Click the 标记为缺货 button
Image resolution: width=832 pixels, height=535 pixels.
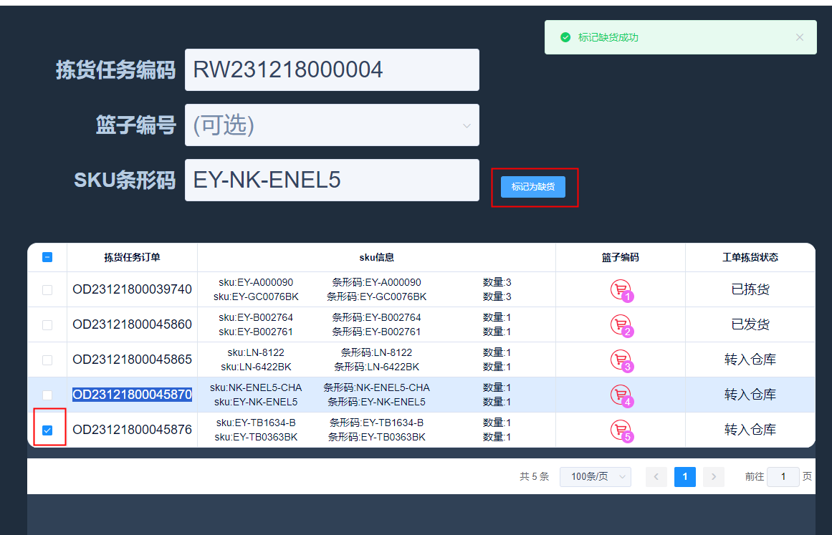coord(533,187)
